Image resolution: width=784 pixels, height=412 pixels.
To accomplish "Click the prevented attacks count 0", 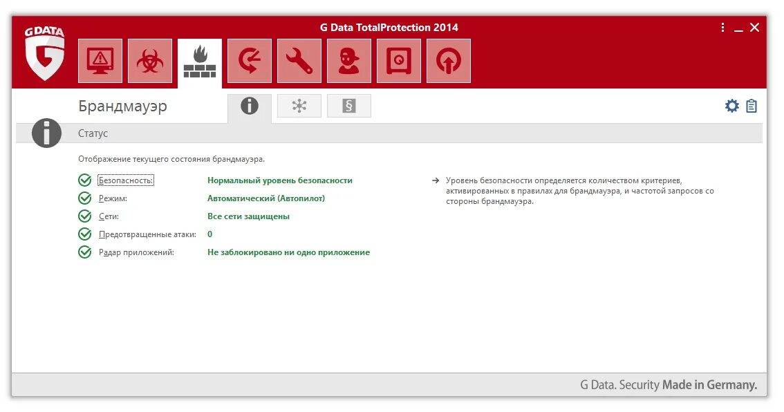I will coord(210,234).
